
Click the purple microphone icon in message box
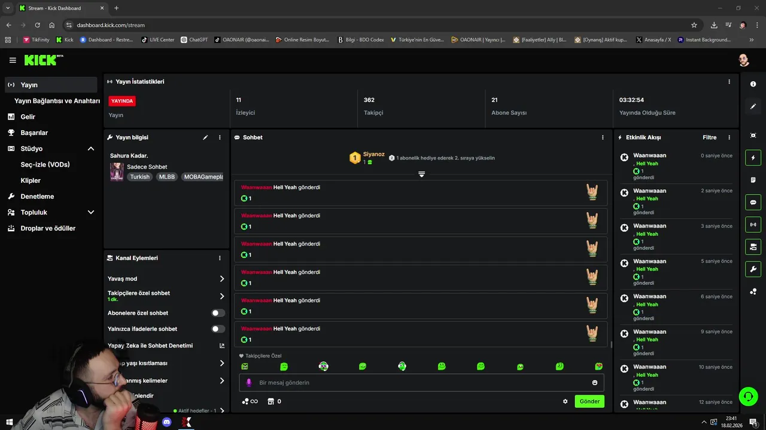click(x=249, y=383)
